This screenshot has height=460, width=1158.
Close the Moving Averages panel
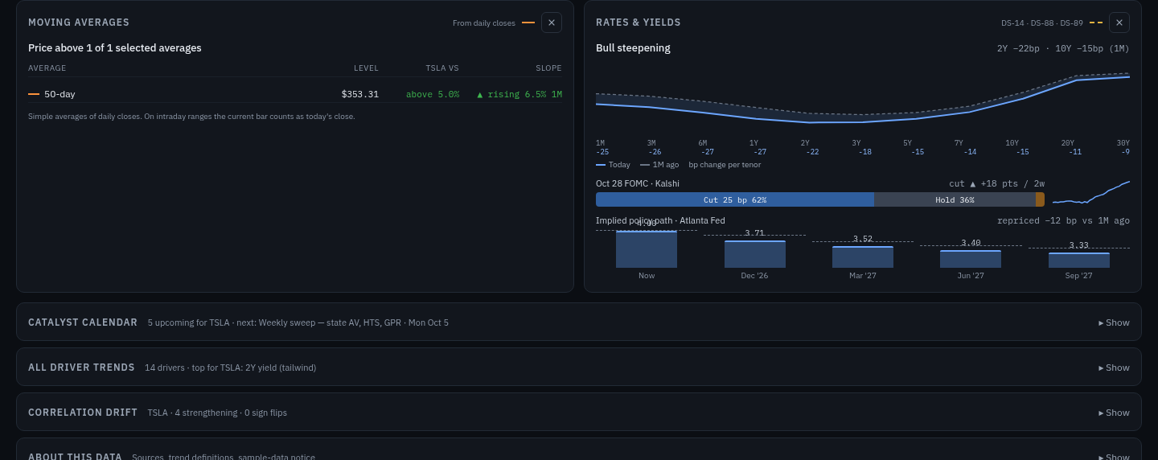coord(552,23)
